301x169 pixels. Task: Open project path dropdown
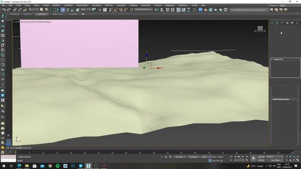pos(249,9)
